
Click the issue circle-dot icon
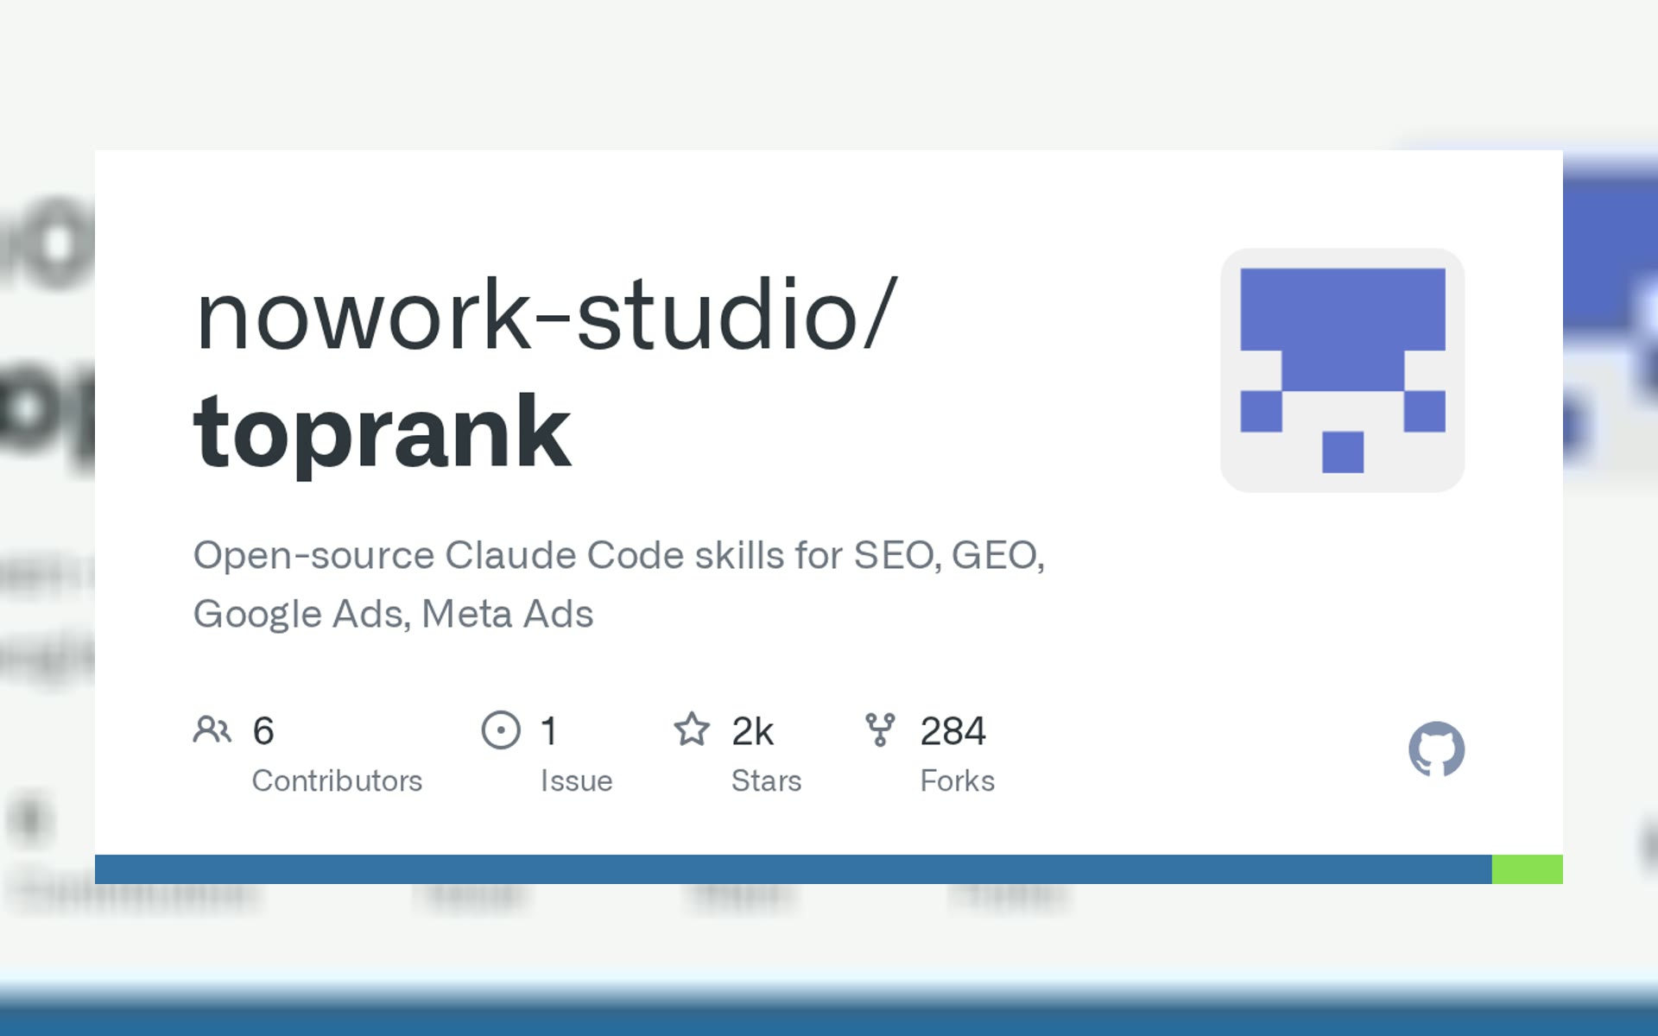point(501,730)
